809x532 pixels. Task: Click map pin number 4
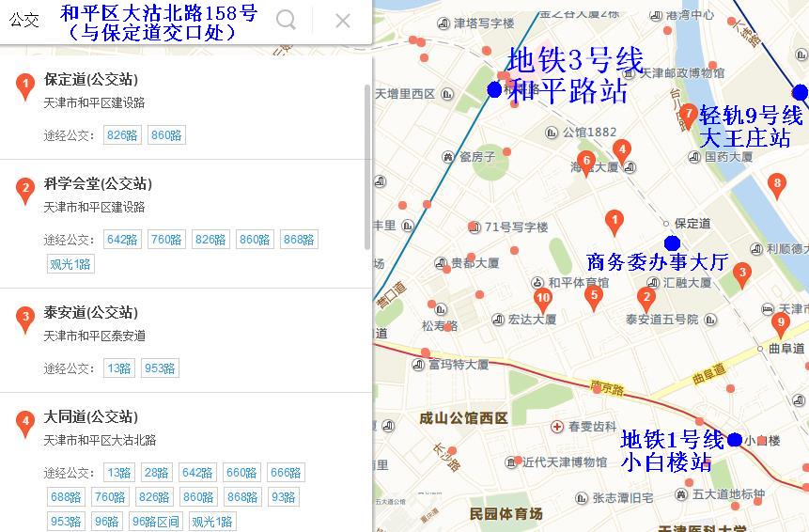click(622, 152)
